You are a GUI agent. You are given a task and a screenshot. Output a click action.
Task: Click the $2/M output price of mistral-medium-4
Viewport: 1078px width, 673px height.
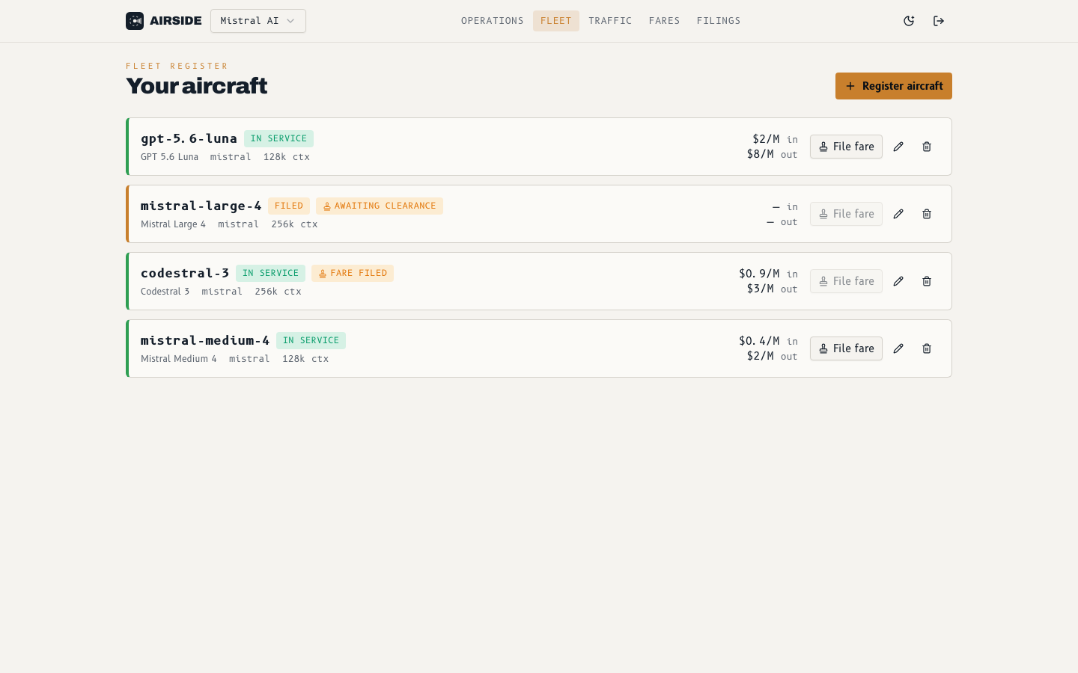pos(760,356)
